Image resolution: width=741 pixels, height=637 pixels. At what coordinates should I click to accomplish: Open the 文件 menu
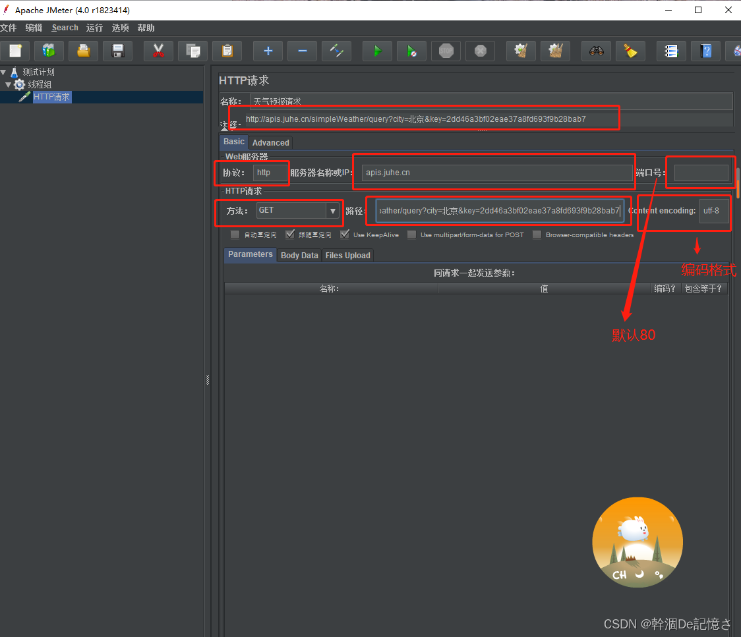[9, 28]
